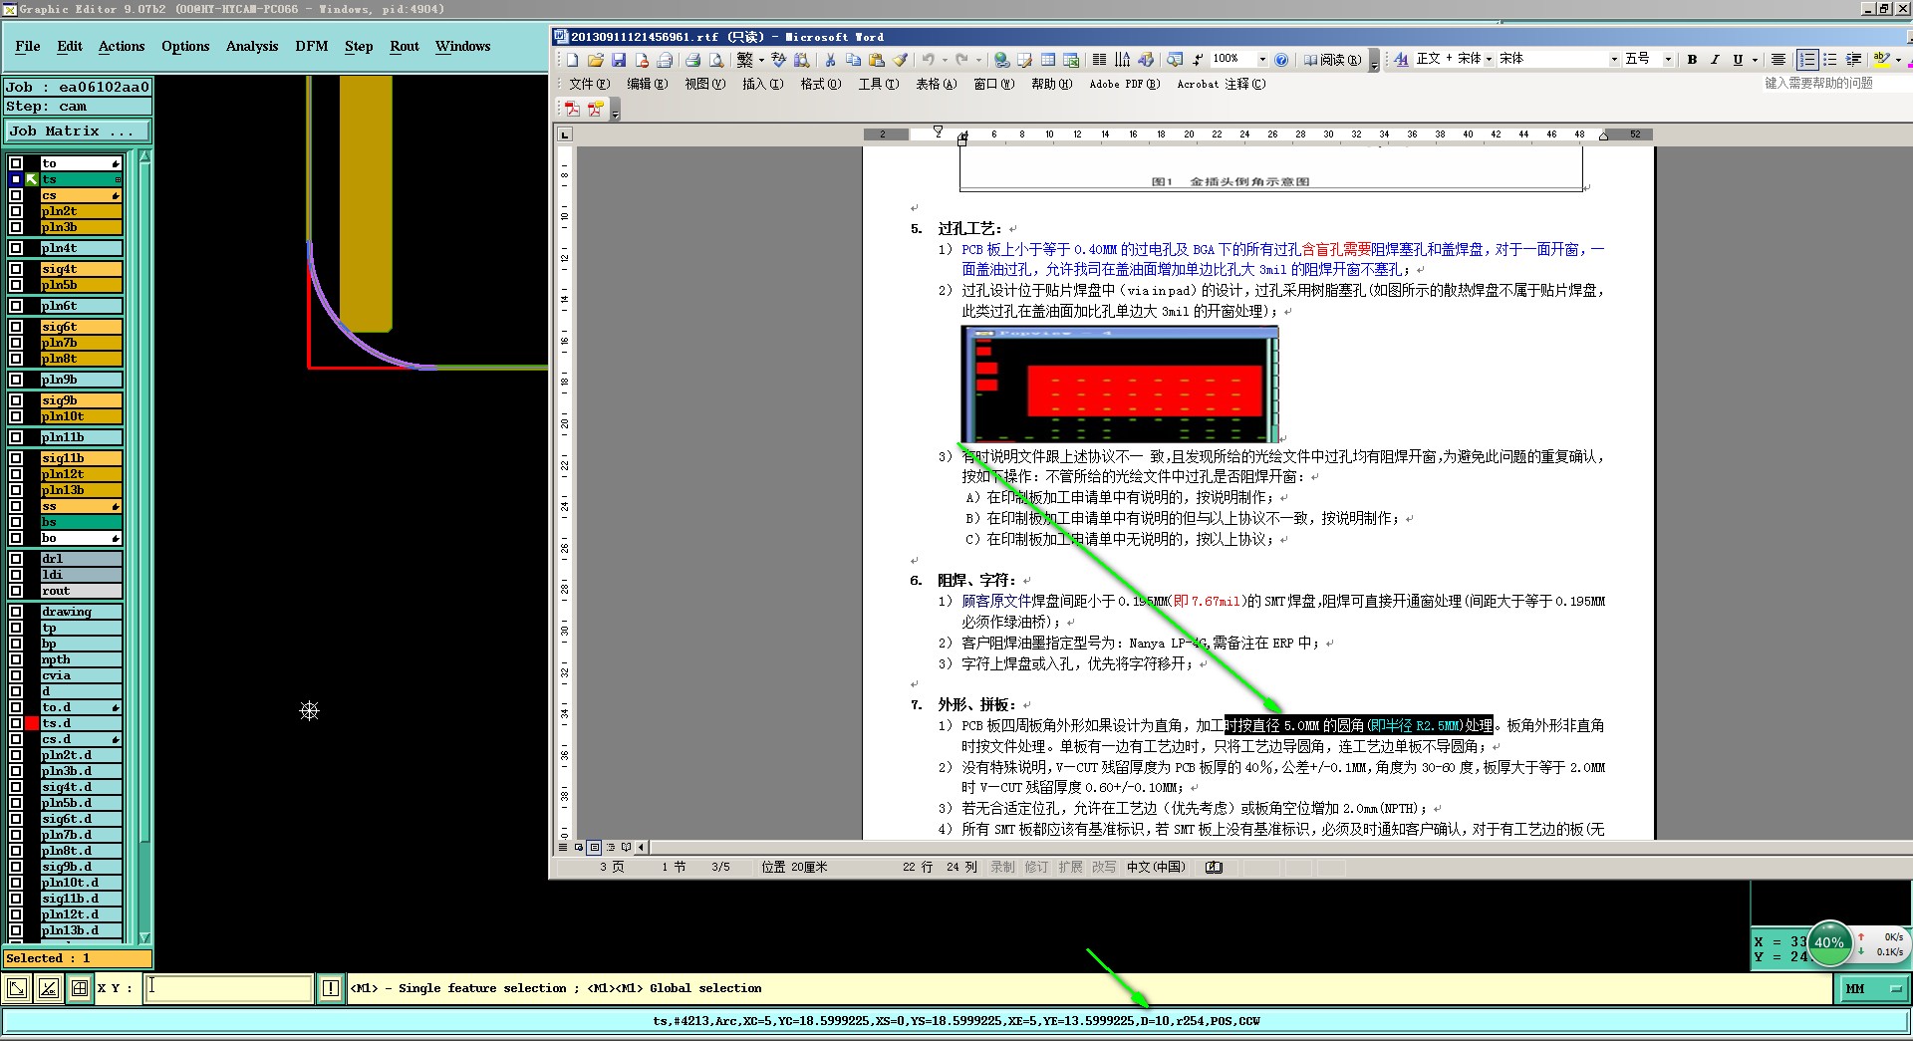Click the Open folder icon in Word
The image size is (1913, 1041).
(x=596, y=60)
